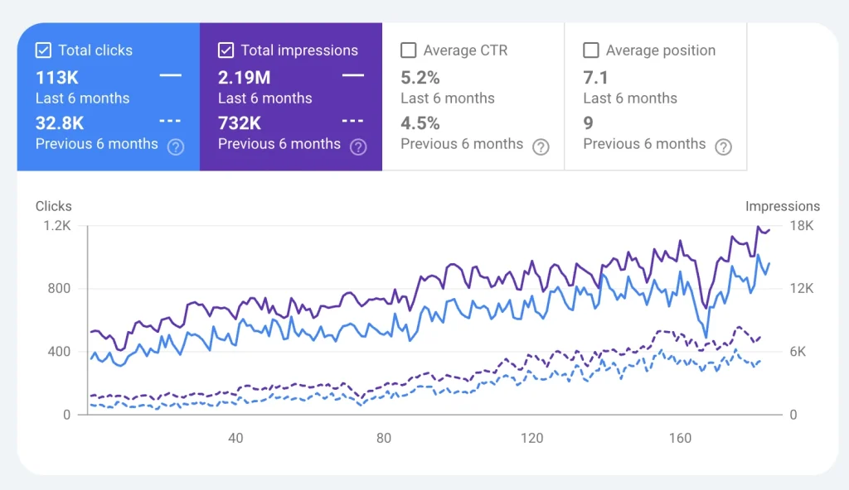Screen dimensions: 849x490
Task: Click help icon in Total clicks card
Action: [x=176, y=147]
